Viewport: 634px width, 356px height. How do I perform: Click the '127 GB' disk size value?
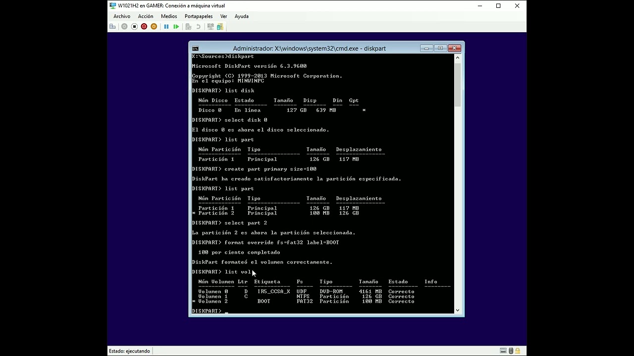tap(297, 110)
